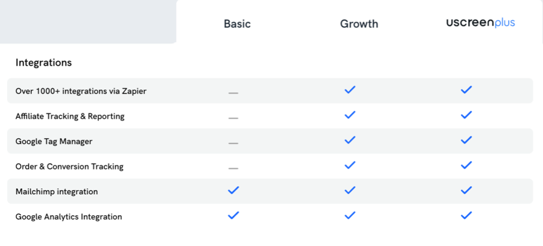
Task: Select the Uscreen Plus plan logo header
Action: pyautogui.click(x=480, y=23)
